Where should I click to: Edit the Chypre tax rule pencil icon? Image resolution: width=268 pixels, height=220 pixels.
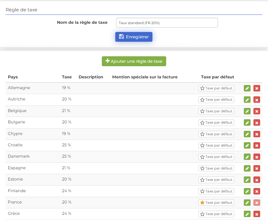pos(247,134)
